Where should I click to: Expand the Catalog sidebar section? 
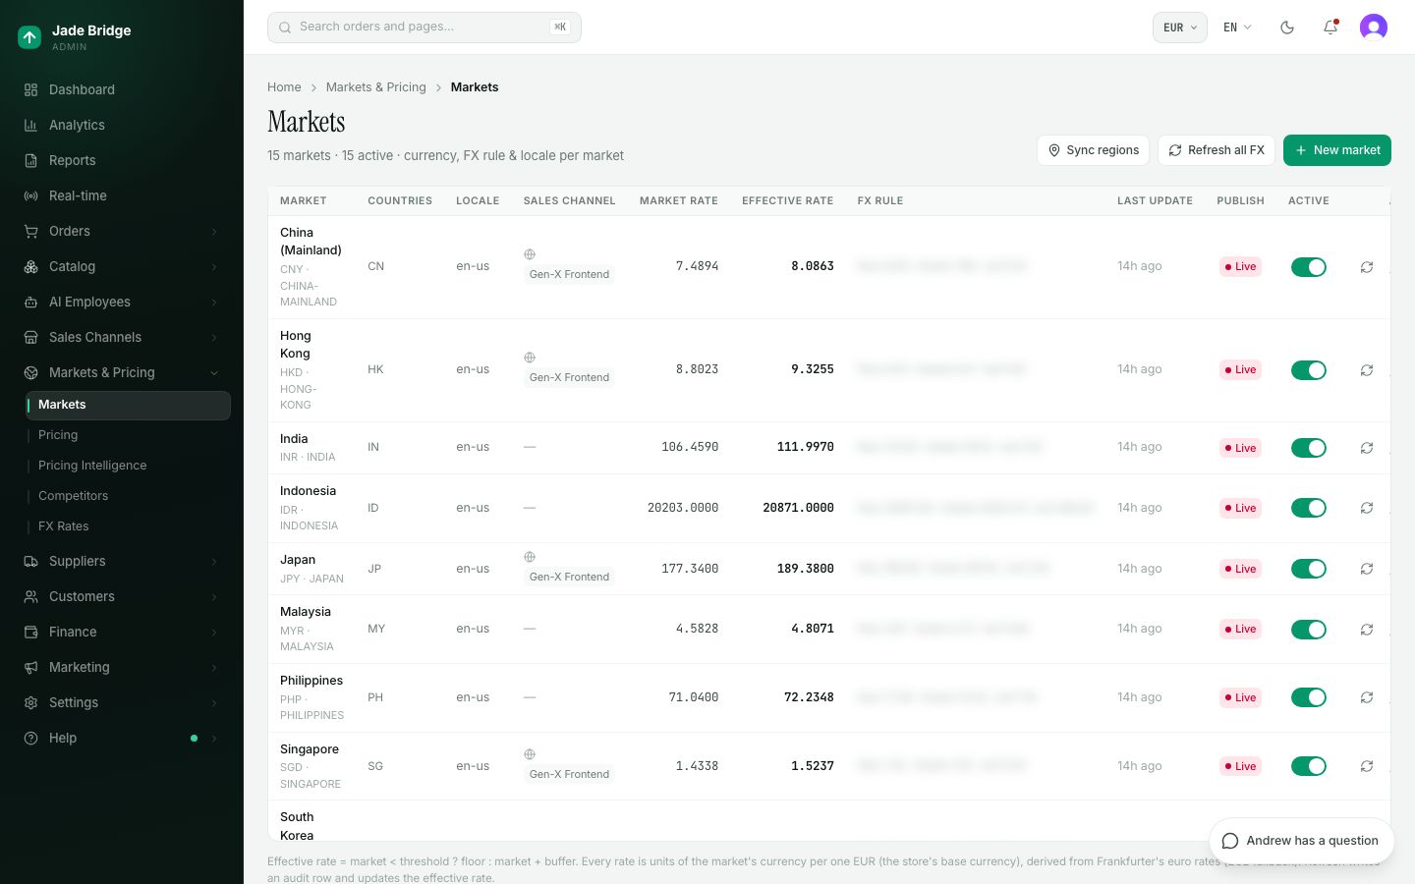(x=122, y=266)
